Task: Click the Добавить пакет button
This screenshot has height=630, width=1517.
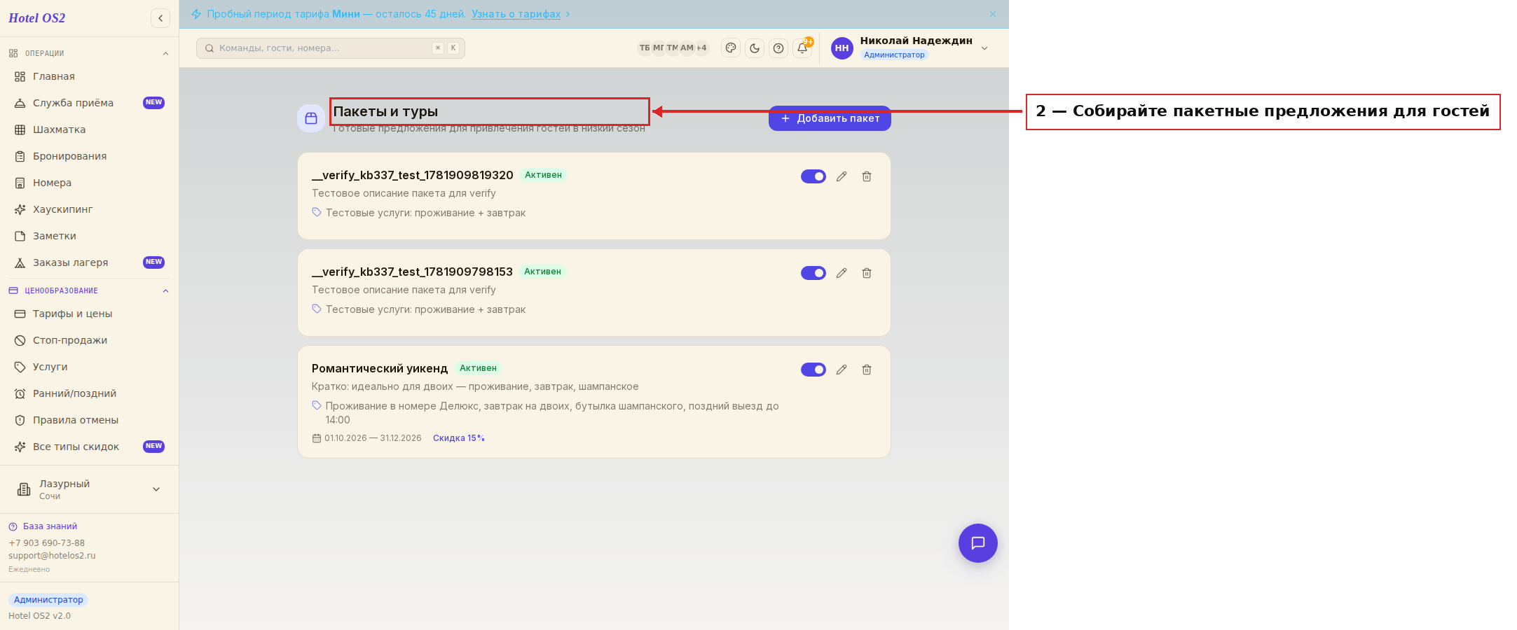Action: pos(830,118)
